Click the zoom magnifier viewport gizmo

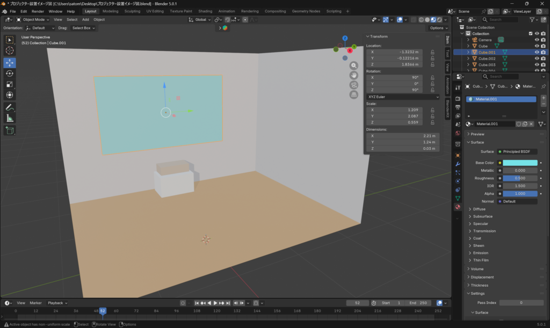pos(354,65)
